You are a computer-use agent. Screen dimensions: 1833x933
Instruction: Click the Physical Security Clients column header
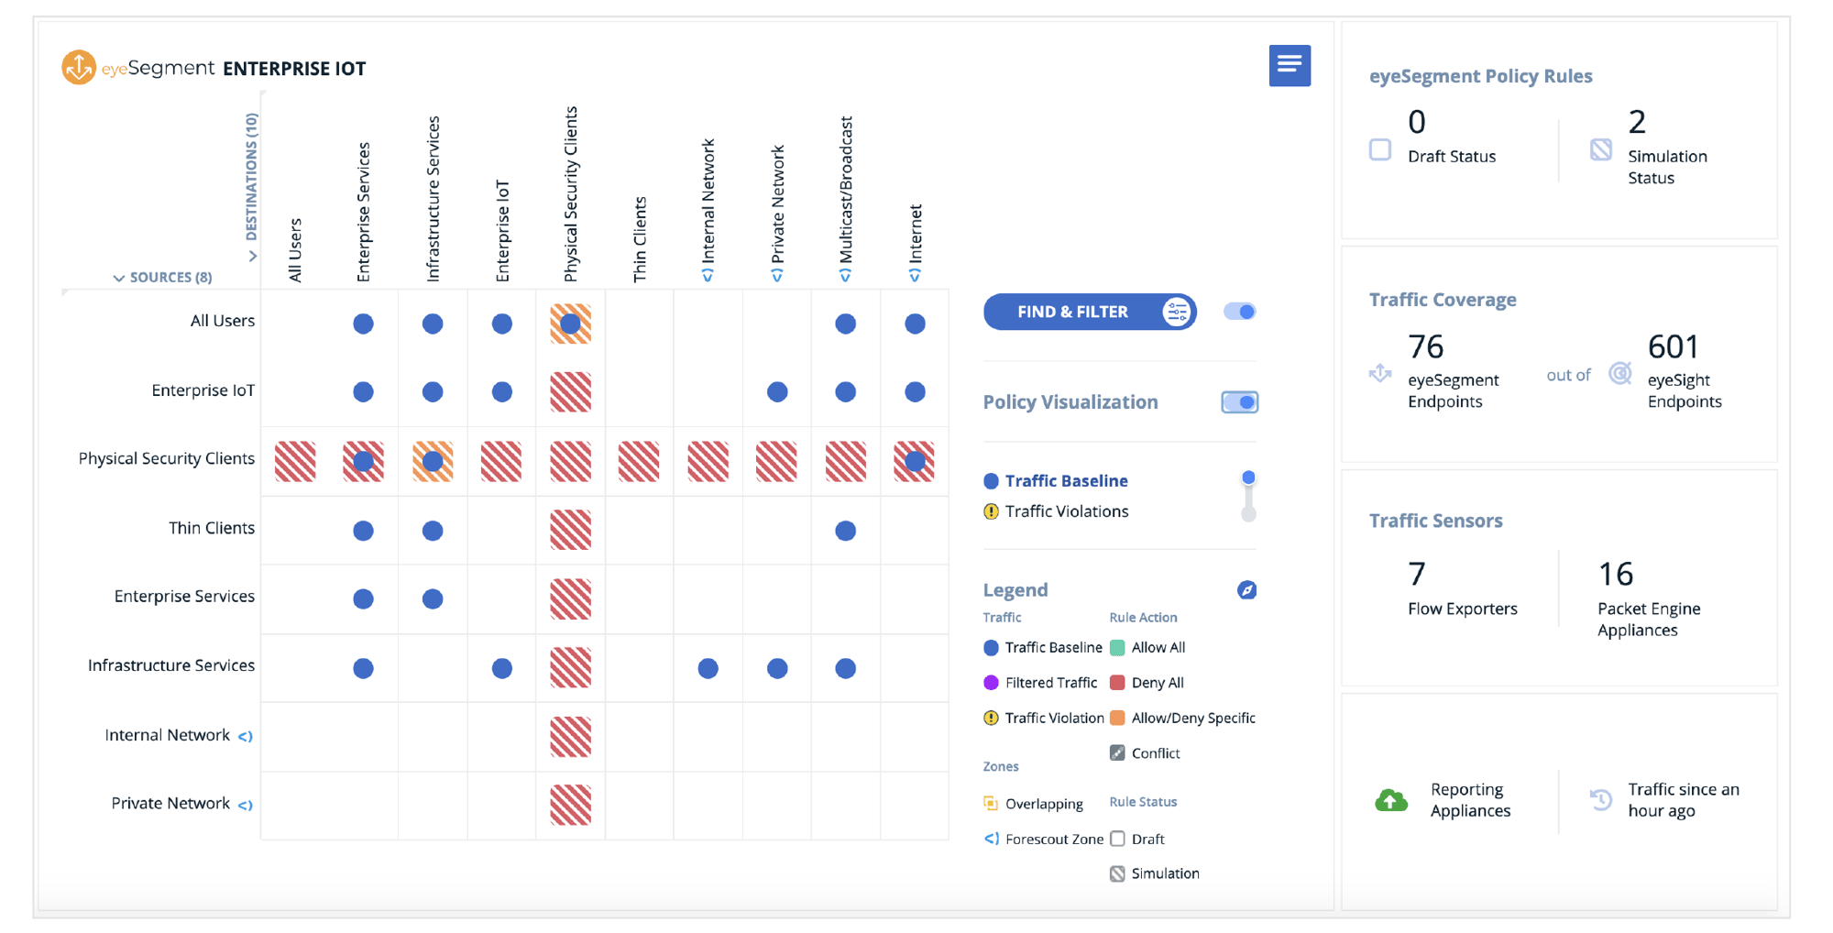pos(570,194)
